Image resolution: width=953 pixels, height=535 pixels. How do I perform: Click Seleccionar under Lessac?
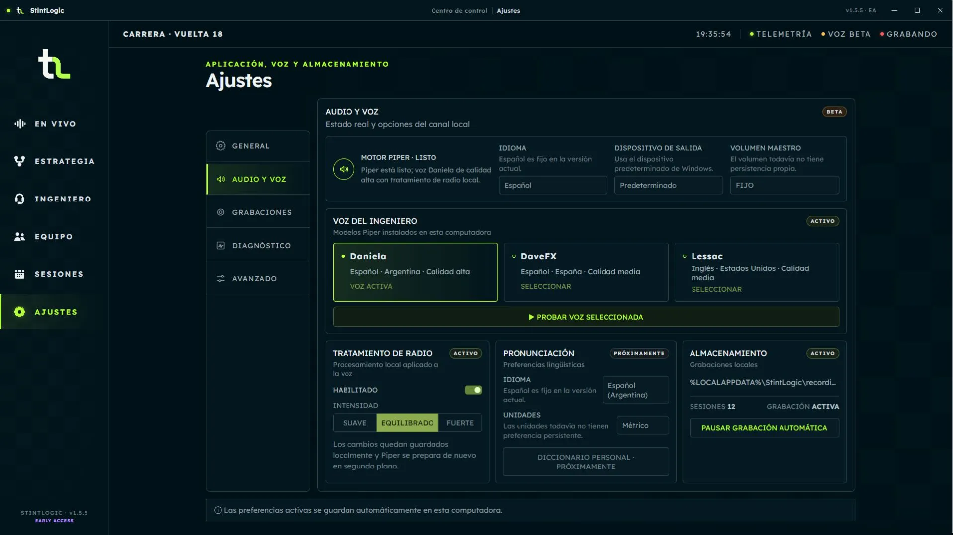point(716,289)
